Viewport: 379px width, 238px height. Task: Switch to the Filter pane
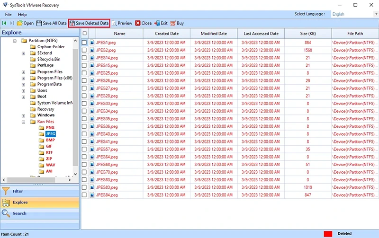click(40, 191)
